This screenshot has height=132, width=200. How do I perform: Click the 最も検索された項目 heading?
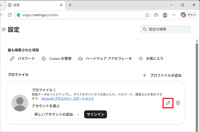(x=23, y=50)
